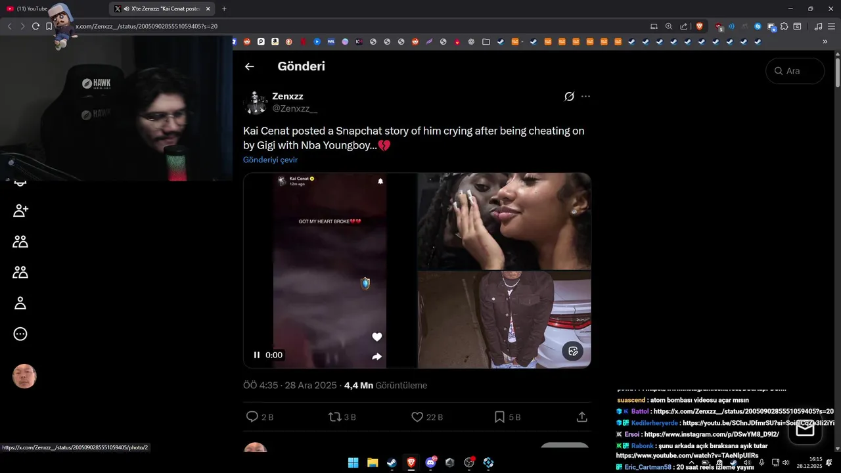Click the browser back arrow
The width and height of the screenshot is (841, 473).
[x=9, y=26]
